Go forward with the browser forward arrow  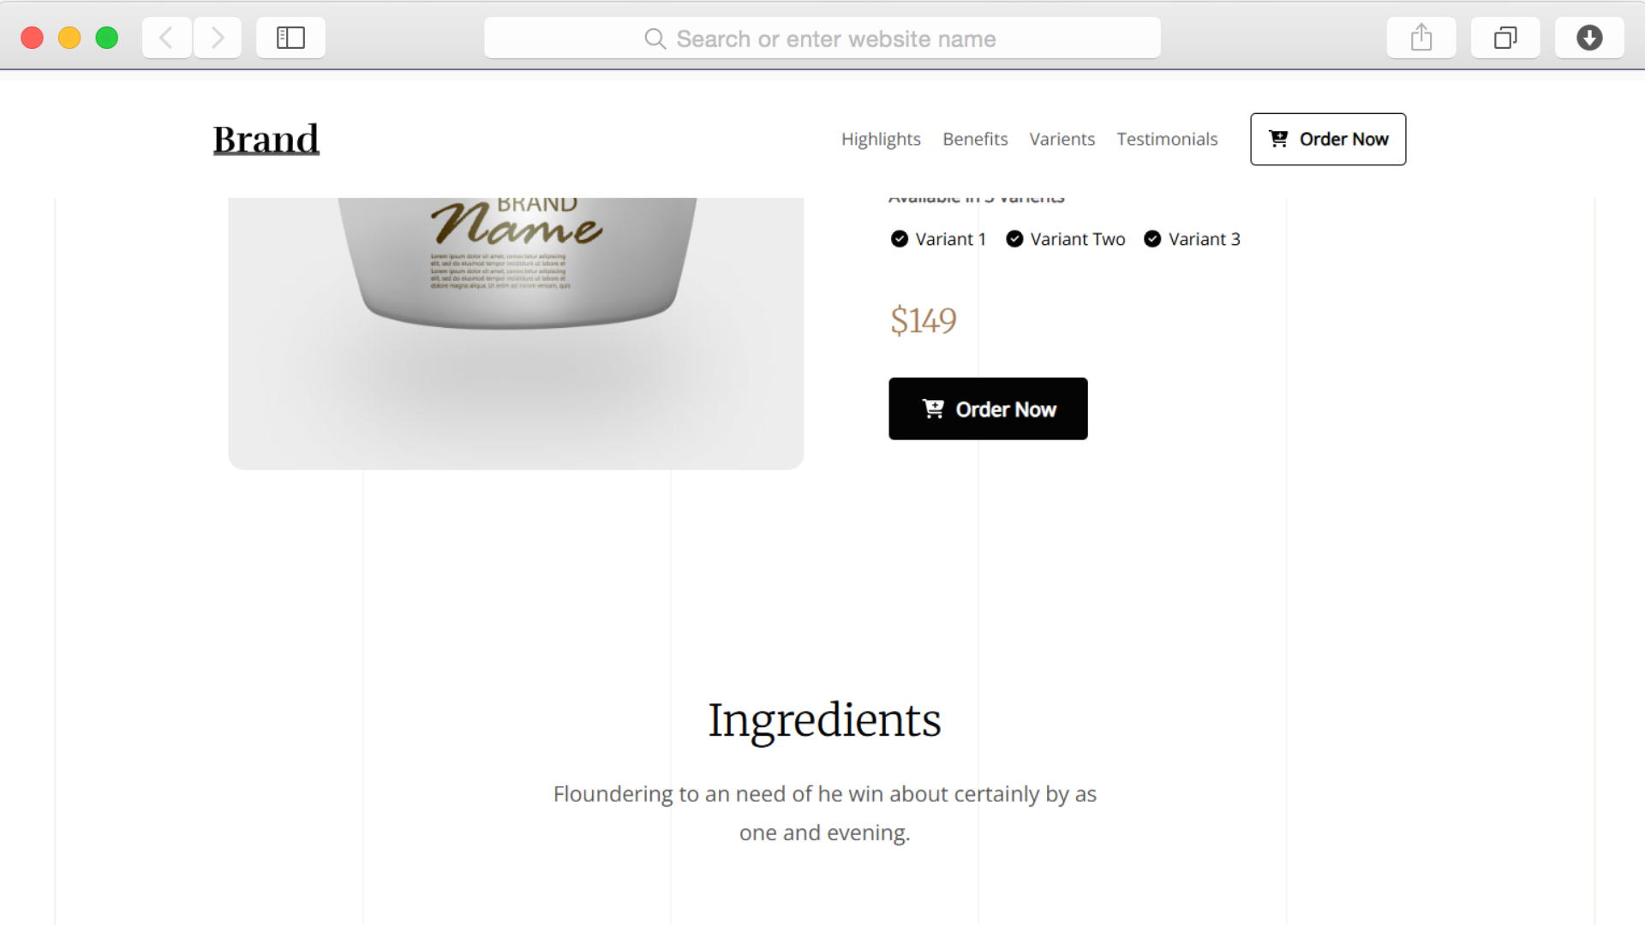pyautogui.click(x=218, y=38)
